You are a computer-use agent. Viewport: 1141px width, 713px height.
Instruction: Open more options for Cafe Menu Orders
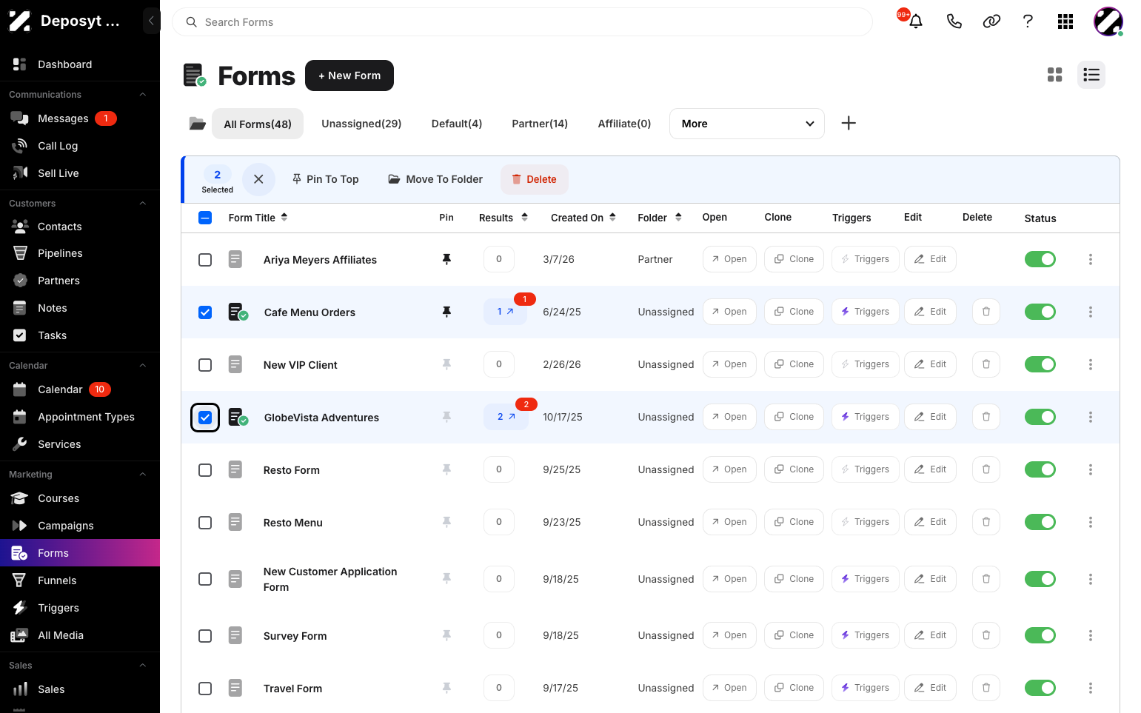tap(1091, 312)
